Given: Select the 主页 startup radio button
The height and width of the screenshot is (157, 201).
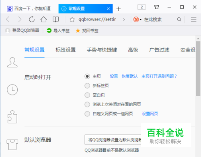Looking at the screenshot, I should (x=87, y=76).
